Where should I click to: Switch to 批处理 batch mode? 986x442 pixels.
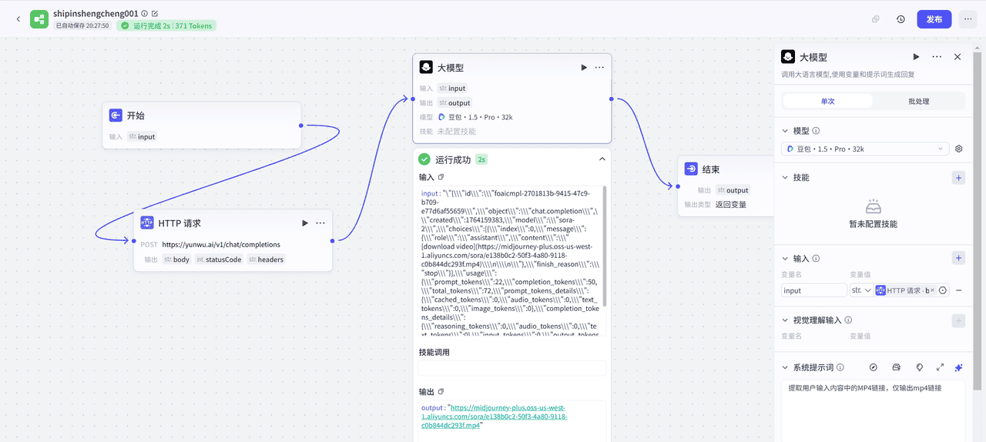pyautogui.click(x=918, y=101)
